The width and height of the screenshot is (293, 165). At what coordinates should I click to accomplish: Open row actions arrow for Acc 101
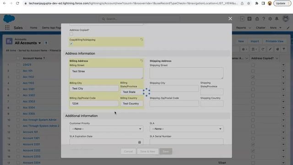283,71
